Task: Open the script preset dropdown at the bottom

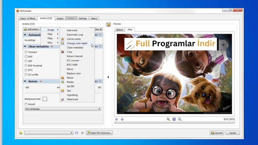Action: [49, 133]
